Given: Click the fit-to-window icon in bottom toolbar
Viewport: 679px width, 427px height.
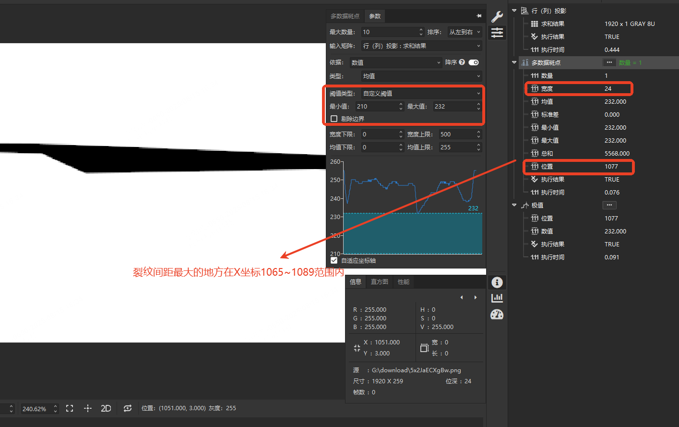Looking at the screenshot, I should pos(70,408).
